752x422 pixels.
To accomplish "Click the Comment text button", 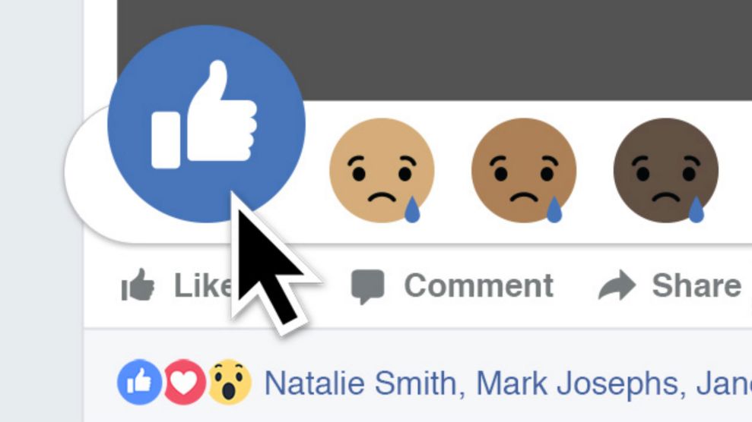I will 478,285.
